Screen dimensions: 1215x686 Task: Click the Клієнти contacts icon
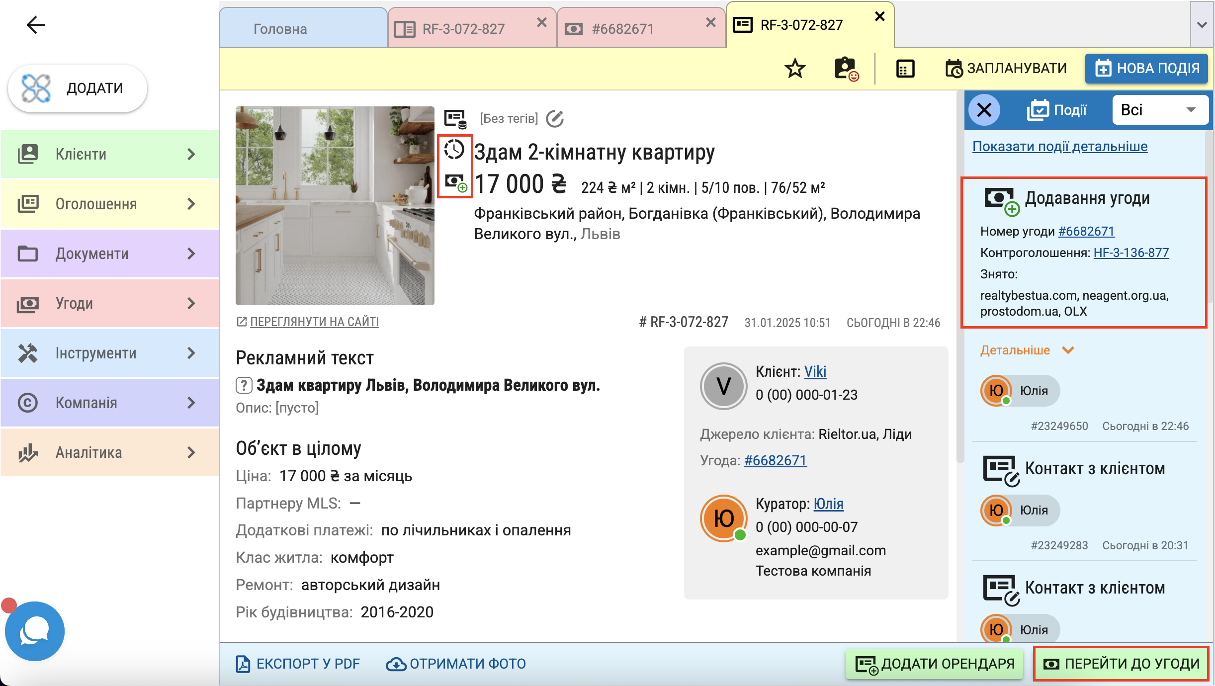(28, 154)
